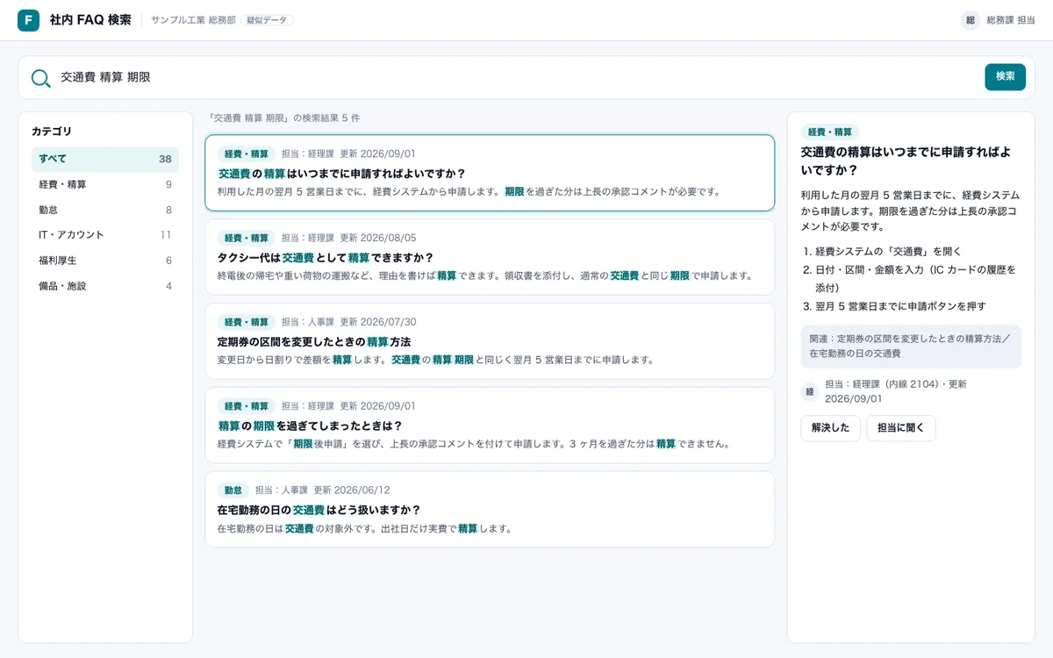Screen dimensions: 1053x658
Task: Click the カテゴリ heading
Action: [x=52, y=132]
